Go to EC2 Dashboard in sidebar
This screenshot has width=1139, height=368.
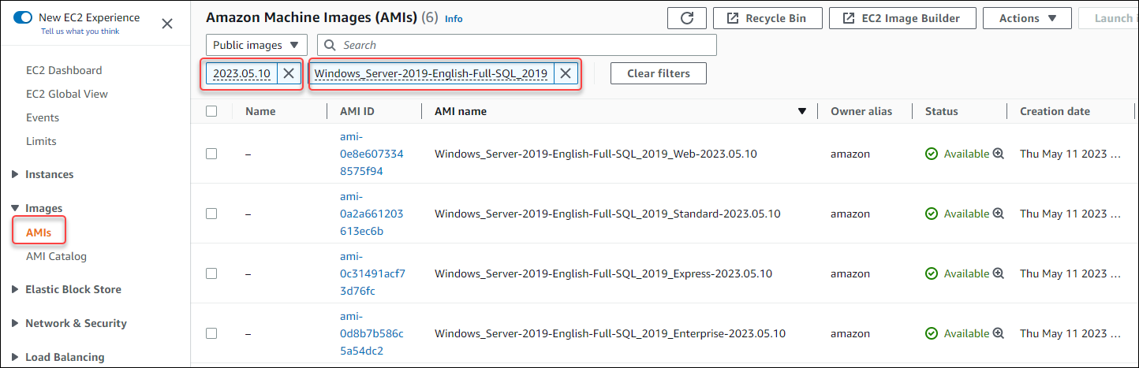(64, 70)
